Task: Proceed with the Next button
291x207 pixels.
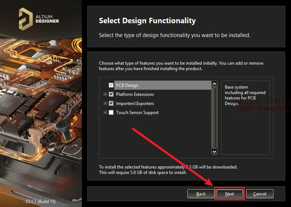Action: (230, 194)
